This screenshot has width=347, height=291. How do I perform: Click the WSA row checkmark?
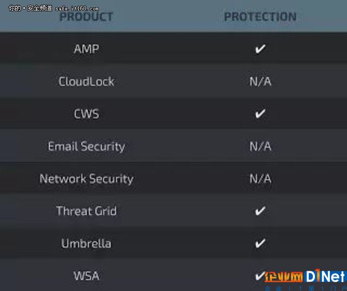[260, 275]
